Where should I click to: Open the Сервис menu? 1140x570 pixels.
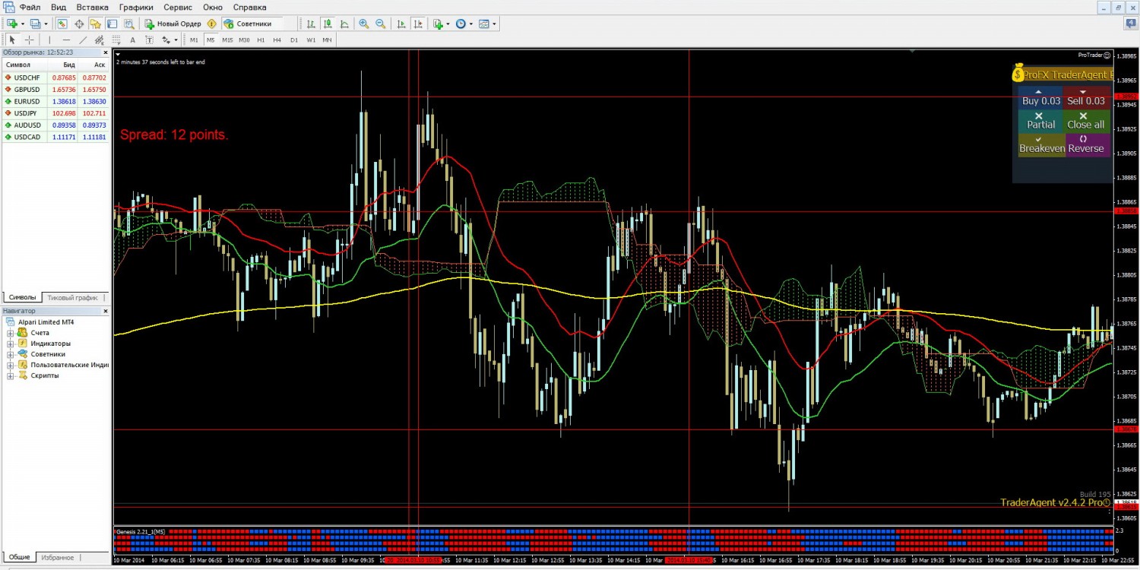[178, 7]
